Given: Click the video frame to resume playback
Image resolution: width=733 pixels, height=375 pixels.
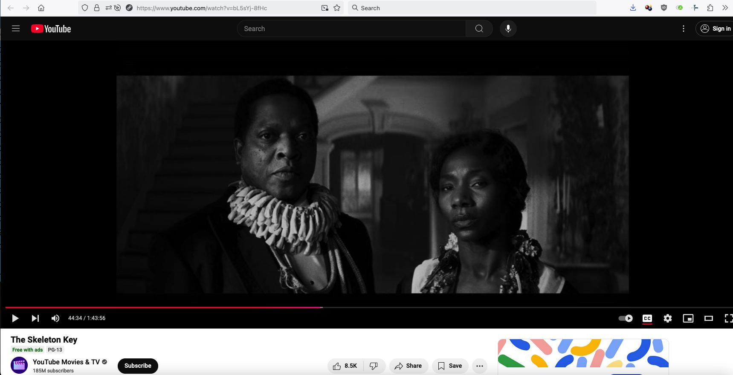Looking at the screenshot, I should 373,185.
